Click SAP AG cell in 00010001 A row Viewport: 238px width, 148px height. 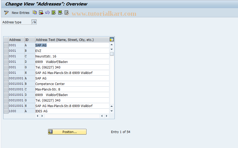pyautogui.click(x=72, y=78)
